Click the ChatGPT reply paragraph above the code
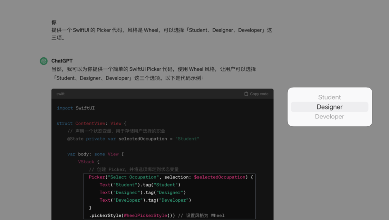The height and width of the screenshot is (220, 389). pyautogui.click(x=153, y=74)
